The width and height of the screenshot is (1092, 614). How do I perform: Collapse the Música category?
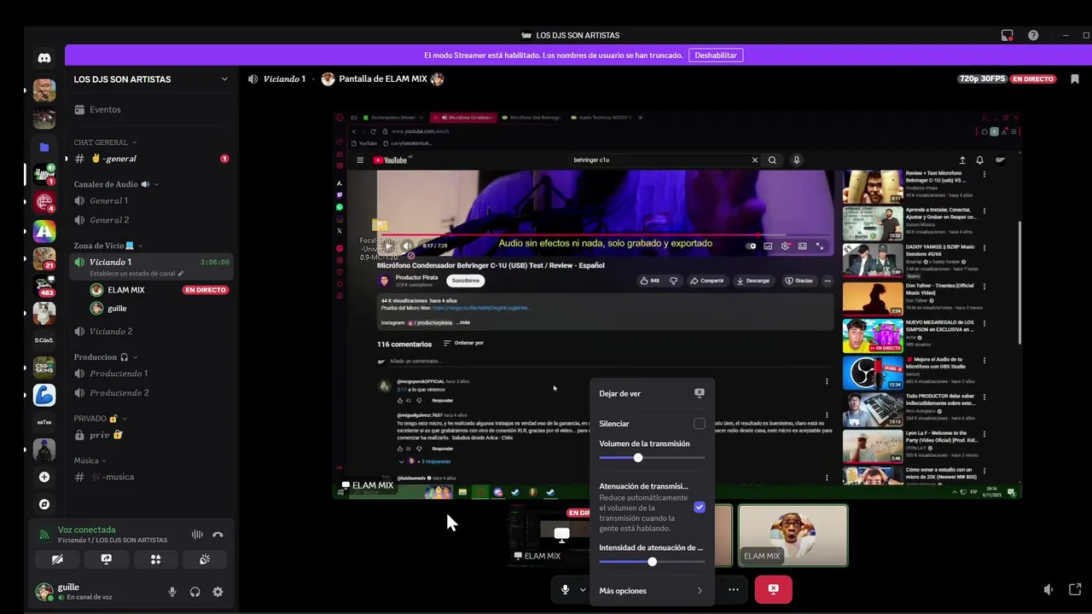(x=90, y=460)
